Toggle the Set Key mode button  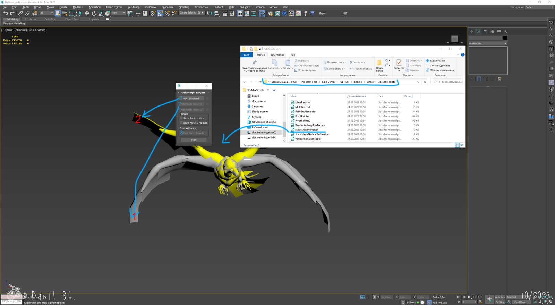[500, 302]
